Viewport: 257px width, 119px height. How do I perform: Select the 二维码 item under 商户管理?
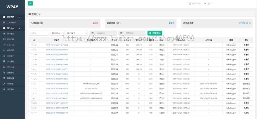pos(11,23)
